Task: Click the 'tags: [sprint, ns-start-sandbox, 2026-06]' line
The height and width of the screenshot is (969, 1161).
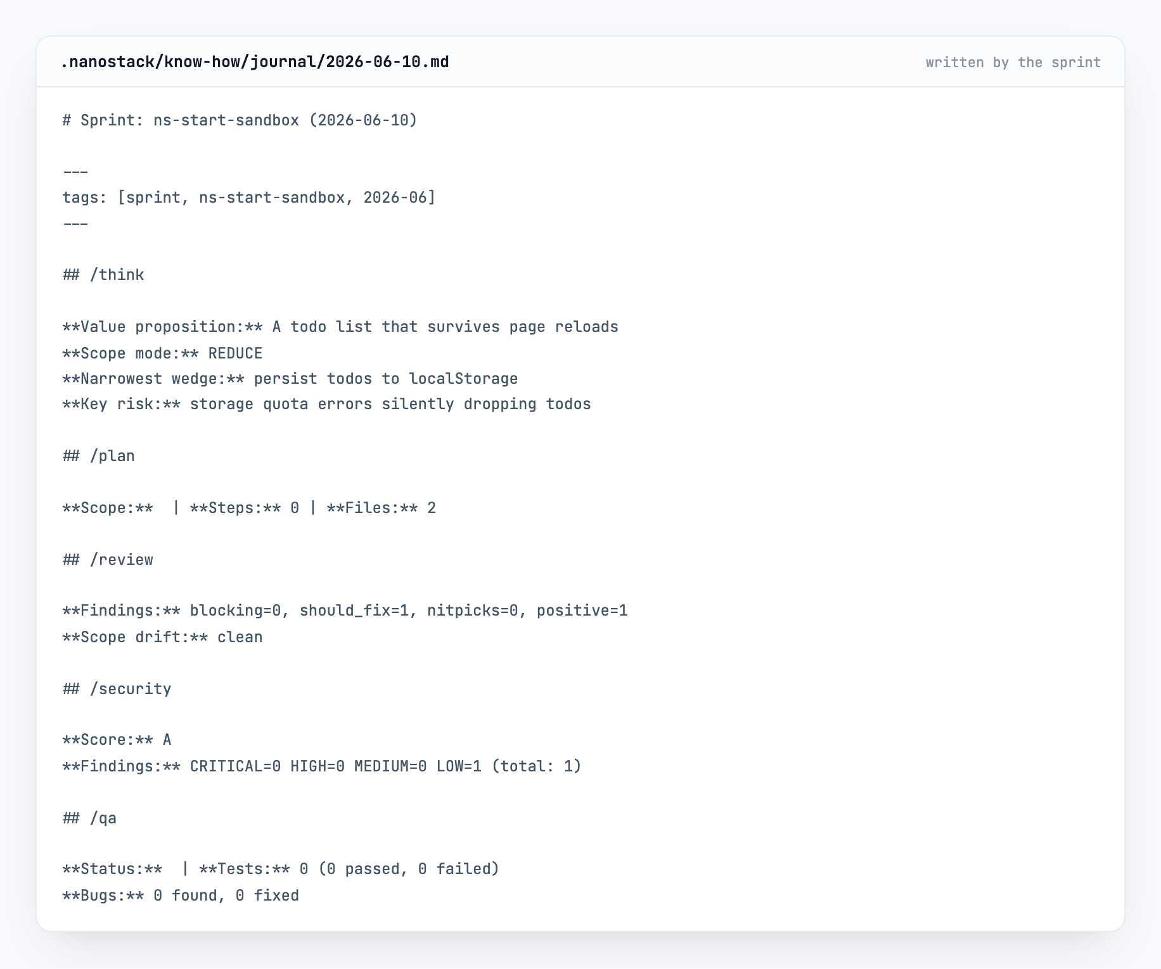Action: click(x=249, y=198)
